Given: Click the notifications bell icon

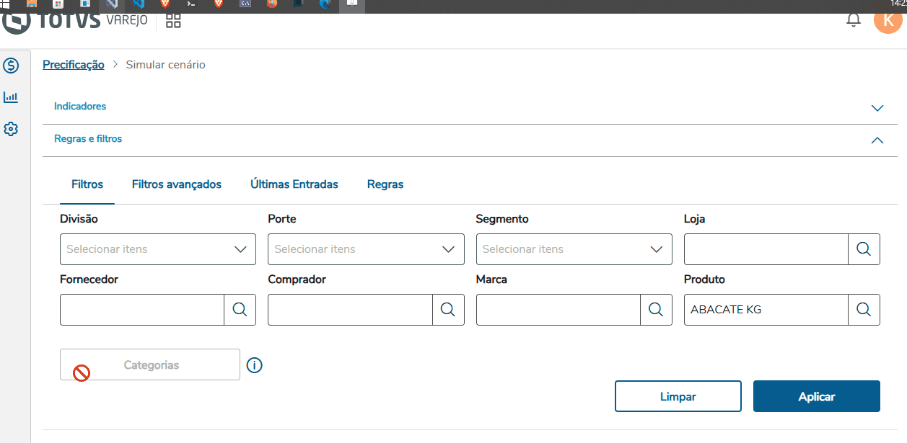Looking at the screenshot, I should [854, 20].
